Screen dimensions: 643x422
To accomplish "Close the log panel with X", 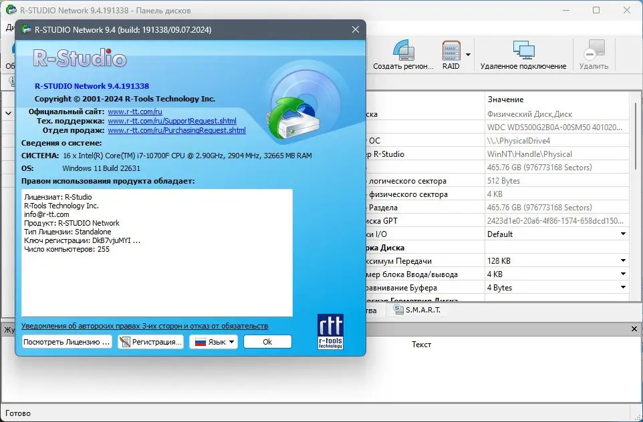I will (x=634, y=329).
